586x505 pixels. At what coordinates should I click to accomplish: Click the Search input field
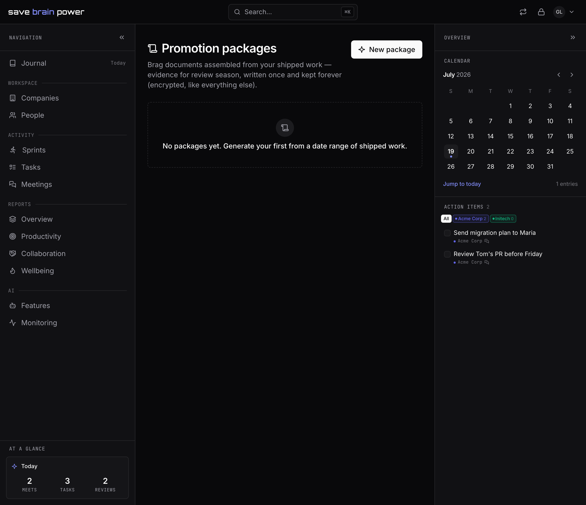pyautogui.click(x=293, y=12)
